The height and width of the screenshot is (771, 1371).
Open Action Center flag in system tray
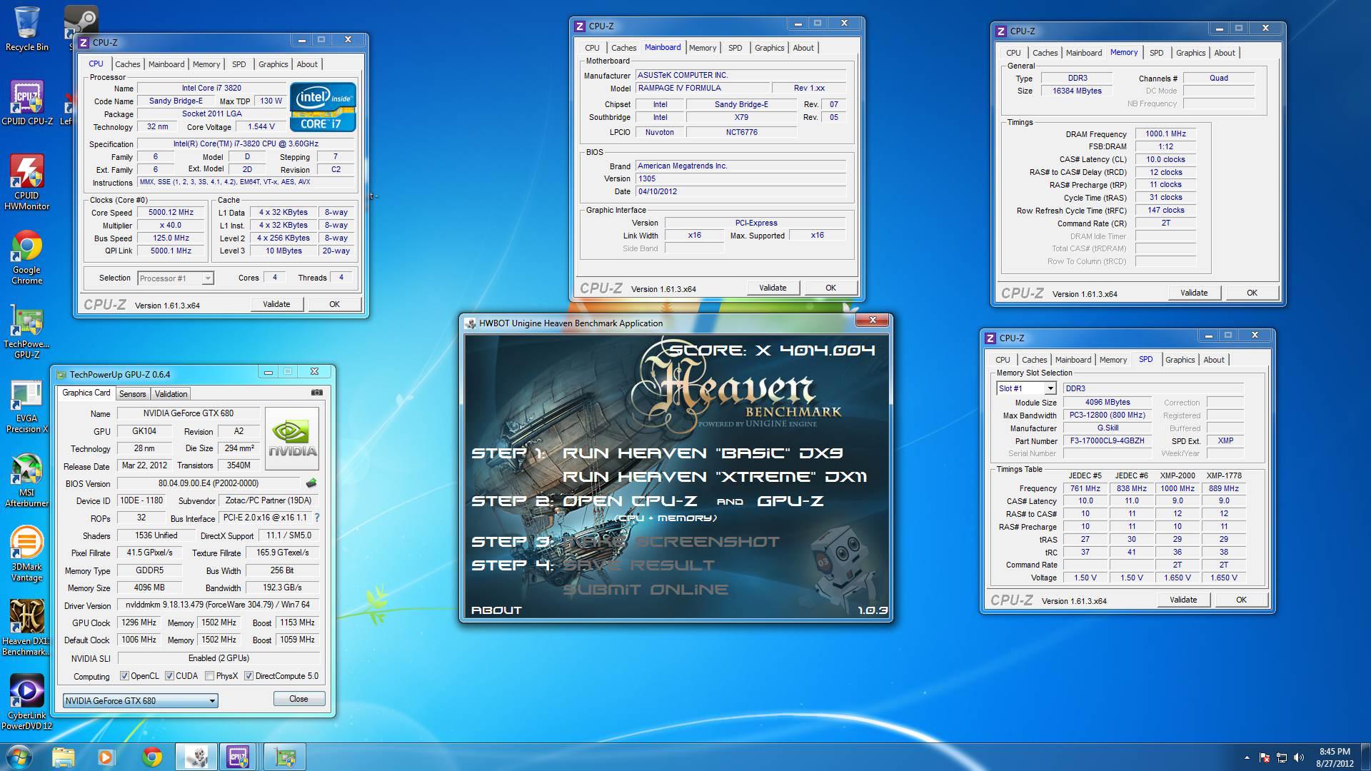click(1264, 757)
